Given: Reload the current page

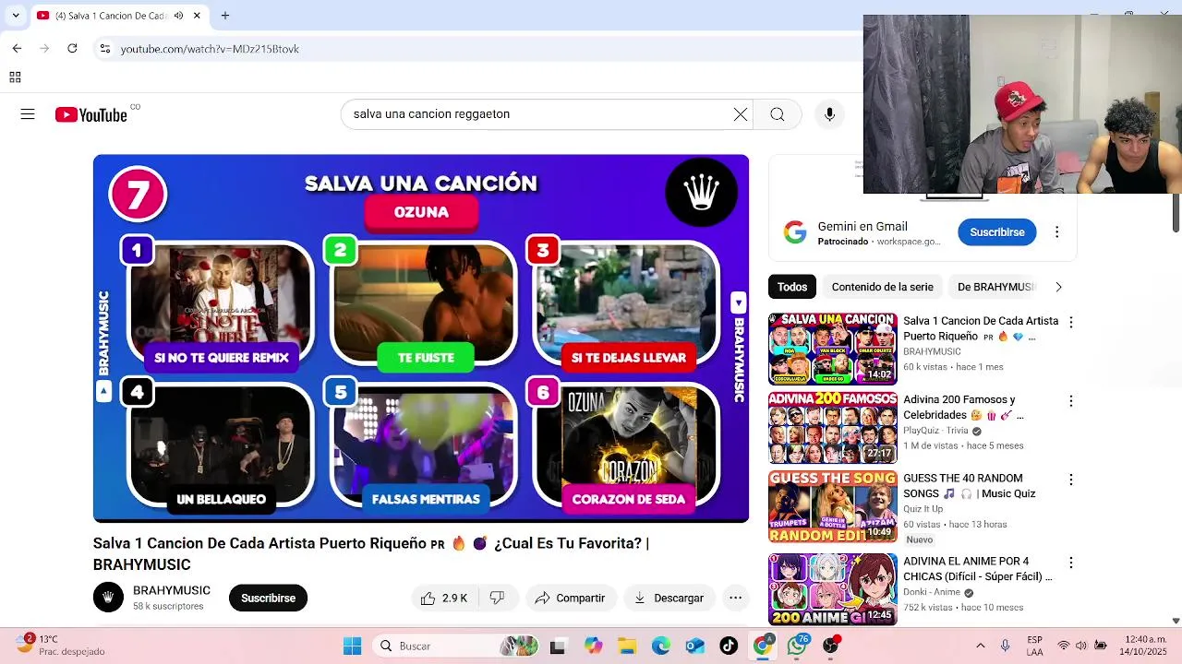Looking at the screenshot, I should pyautogui.click(x=72, y=48).
